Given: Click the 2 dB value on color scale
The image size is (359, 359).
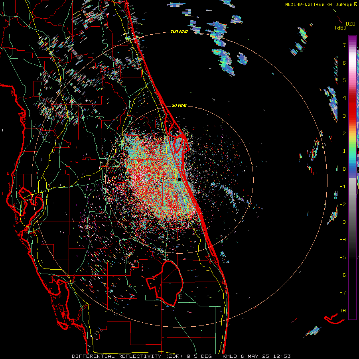Looking at the screenshot, I should click(344, 134).
